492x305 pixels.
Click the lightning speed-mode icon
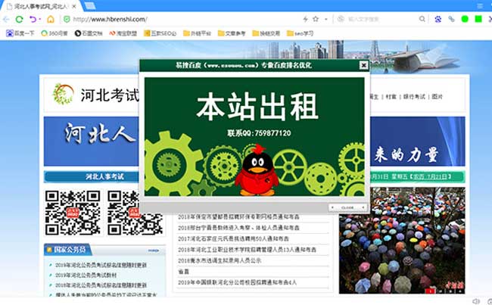[x=305, y=20]
